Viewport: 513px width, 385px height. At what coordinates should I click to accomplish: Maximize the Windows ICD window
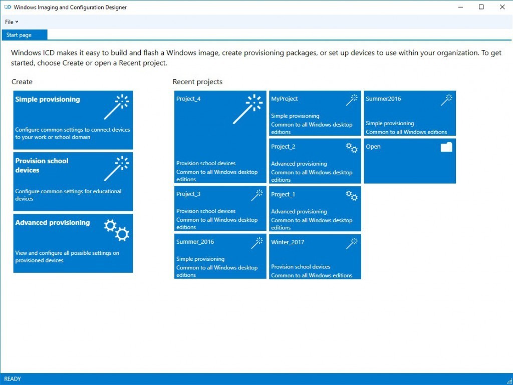coord(481,7)
